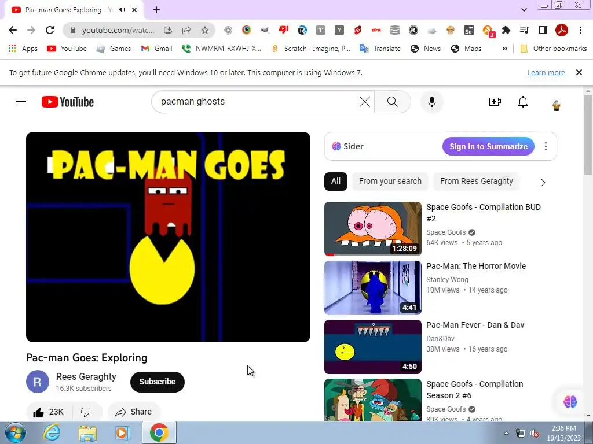This screenshot has width=593, height=444.
Task: Go to the YouTube home logo
Action: (x=68, y=102)
